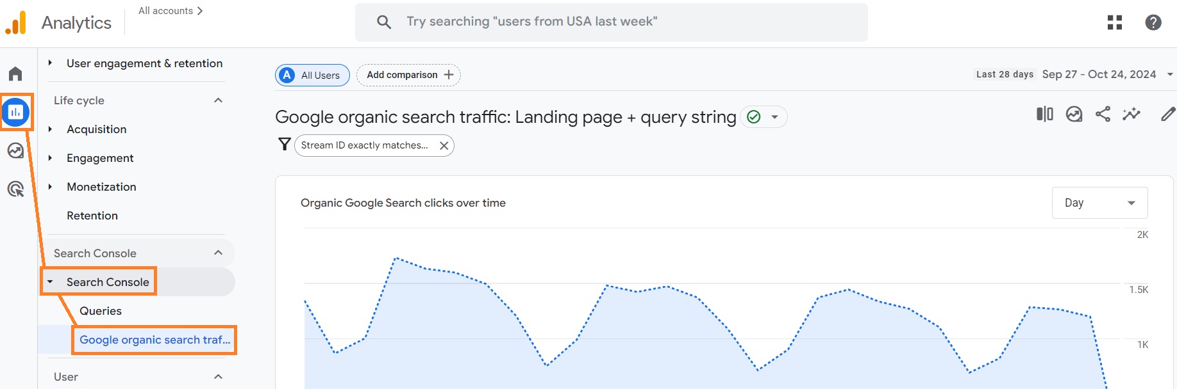Open the Home page from the left navigation
Image resolution: width=1177 pixels, height=389 pixels.
pos(15,73)
